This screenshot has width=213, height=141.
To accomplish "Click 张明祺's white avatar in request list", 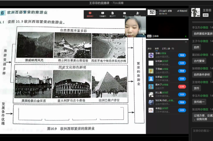I will tap(151, 63).
